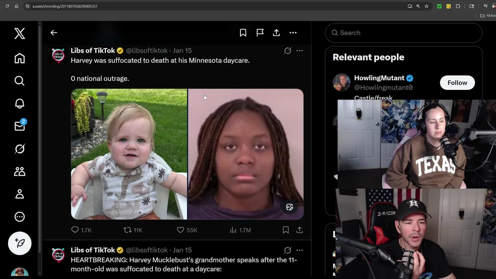
Task: Open Communities in the X sidebar
Action: click(x=20, y=171)
